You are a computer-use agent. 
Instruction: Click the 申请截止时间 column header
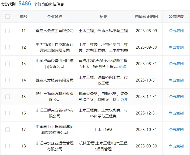(146, 16)
